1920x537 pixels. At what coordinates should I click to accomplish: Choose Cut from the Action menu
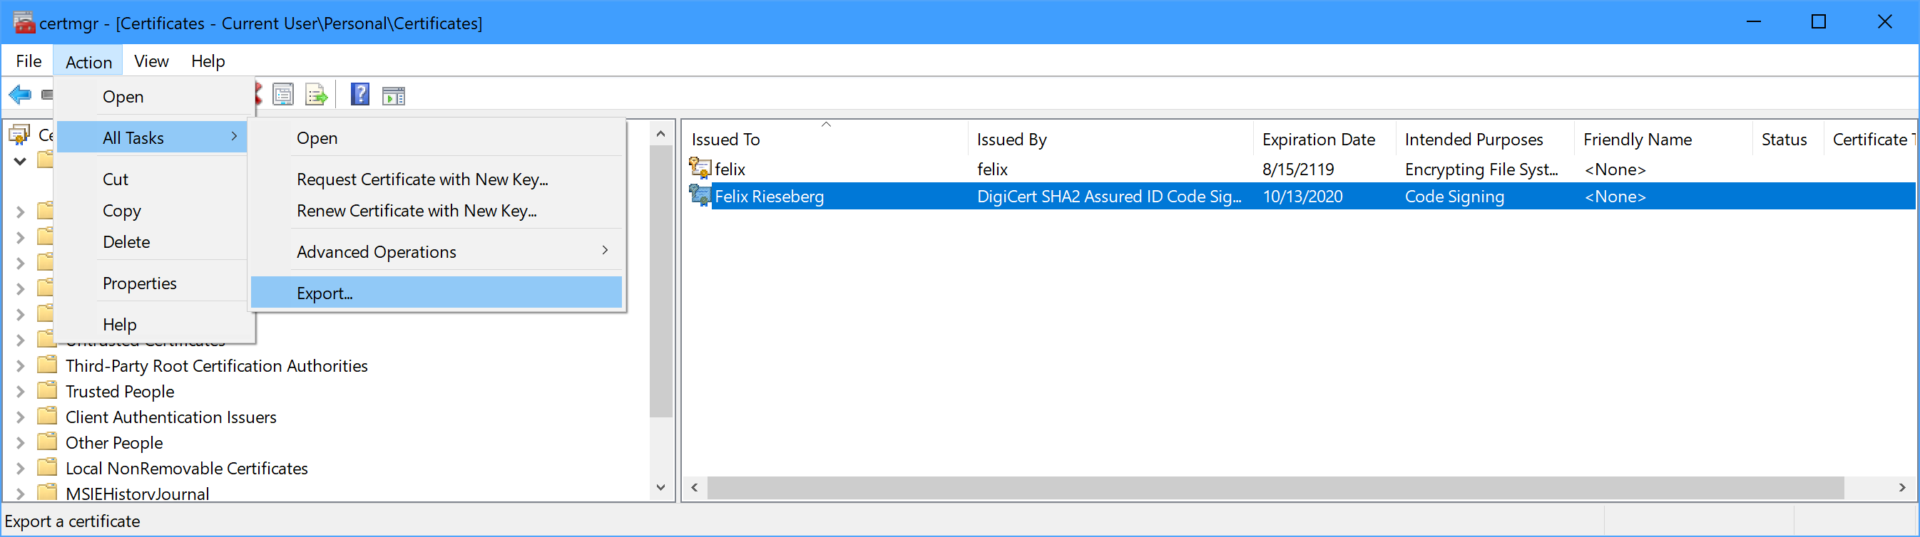coord(152,179)
